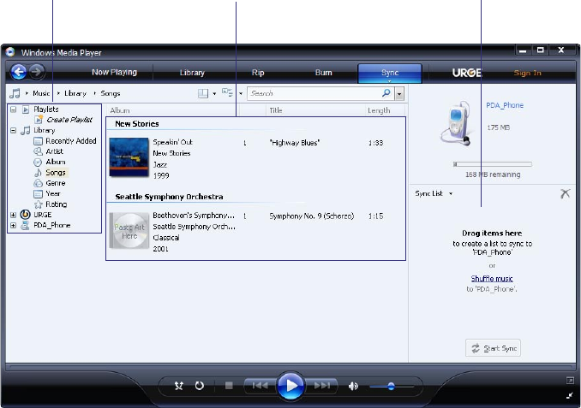
Task: Collapse the Playlists tree node
Action: [13, 109]
